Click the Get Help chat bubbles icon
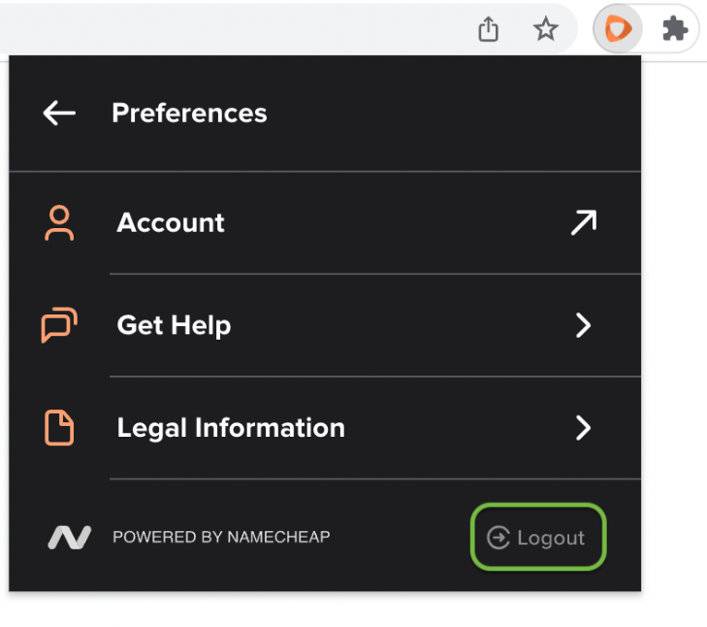 point(59,325)
